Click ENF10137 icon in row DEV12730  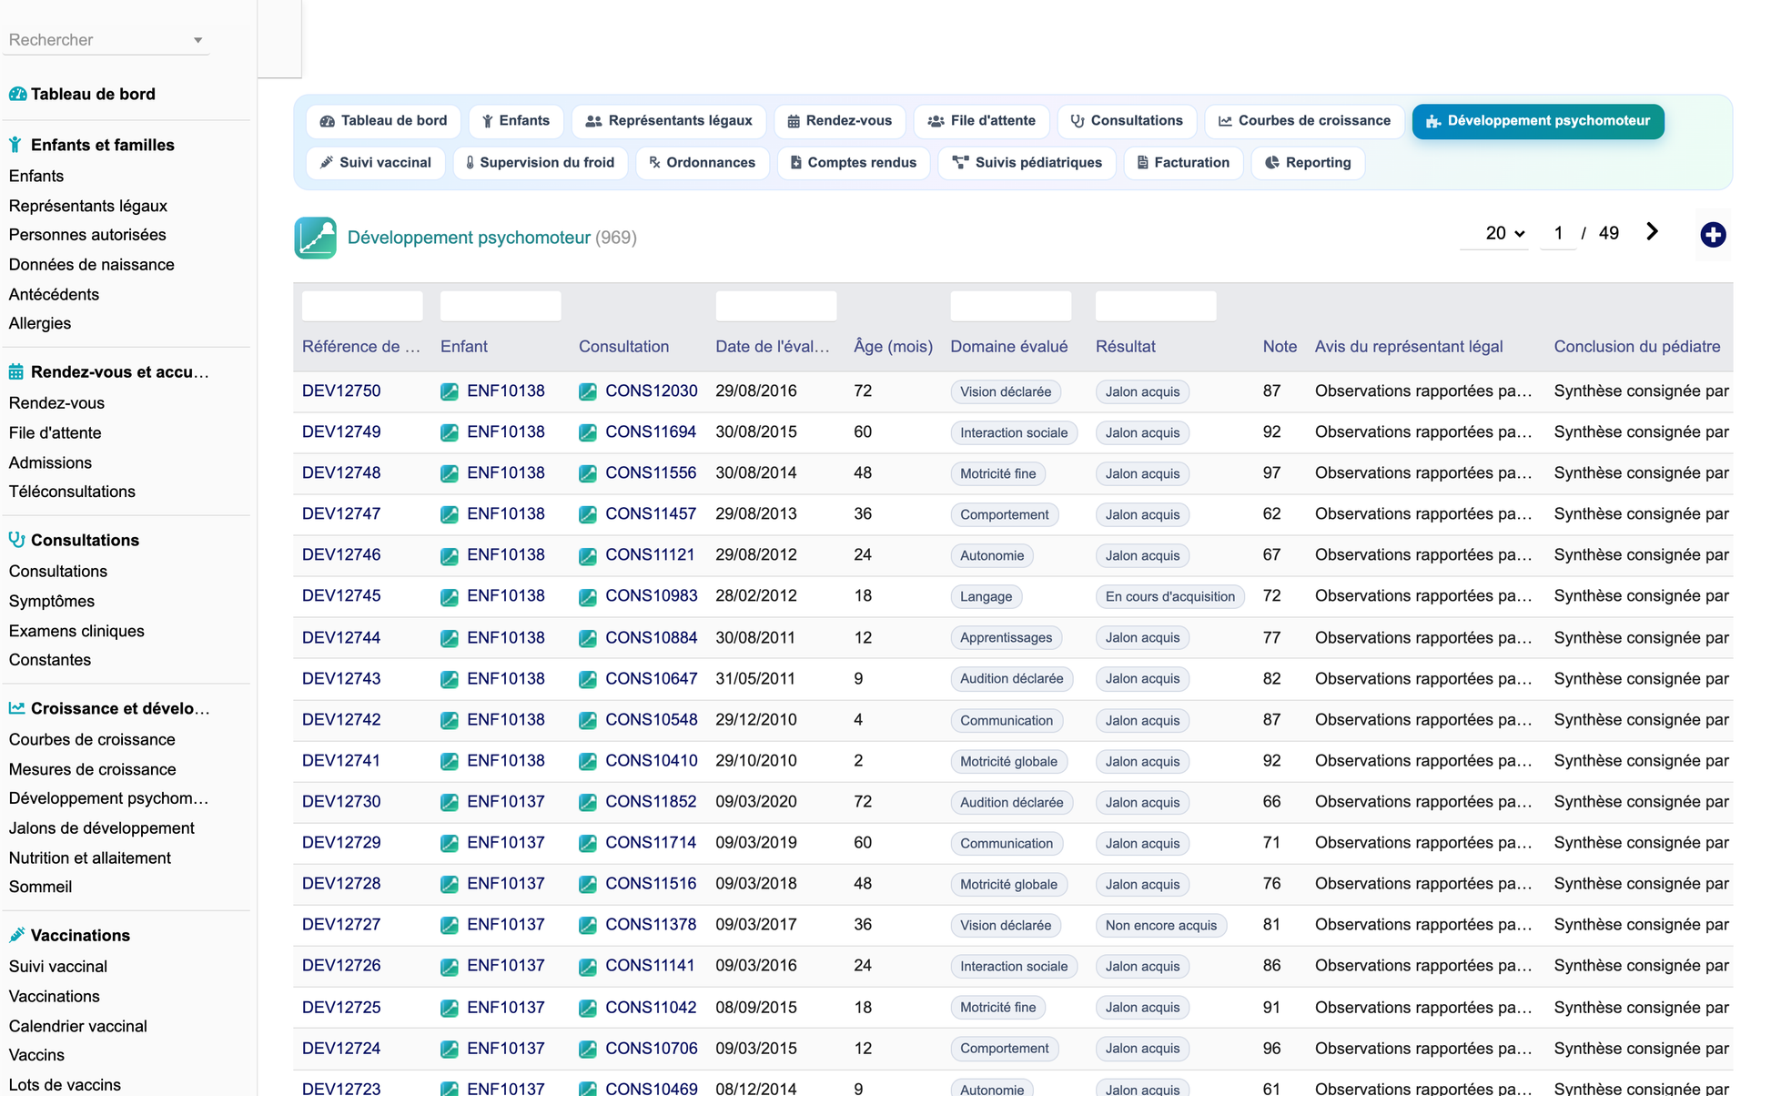tap(450, 802)
